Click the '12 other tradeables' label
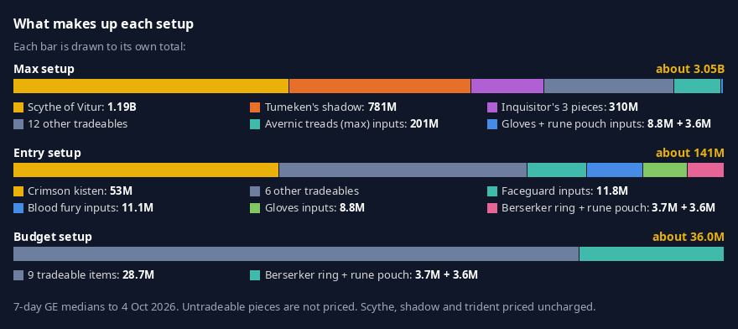Viewport: 738px width, 329px height. coord(78,124)
